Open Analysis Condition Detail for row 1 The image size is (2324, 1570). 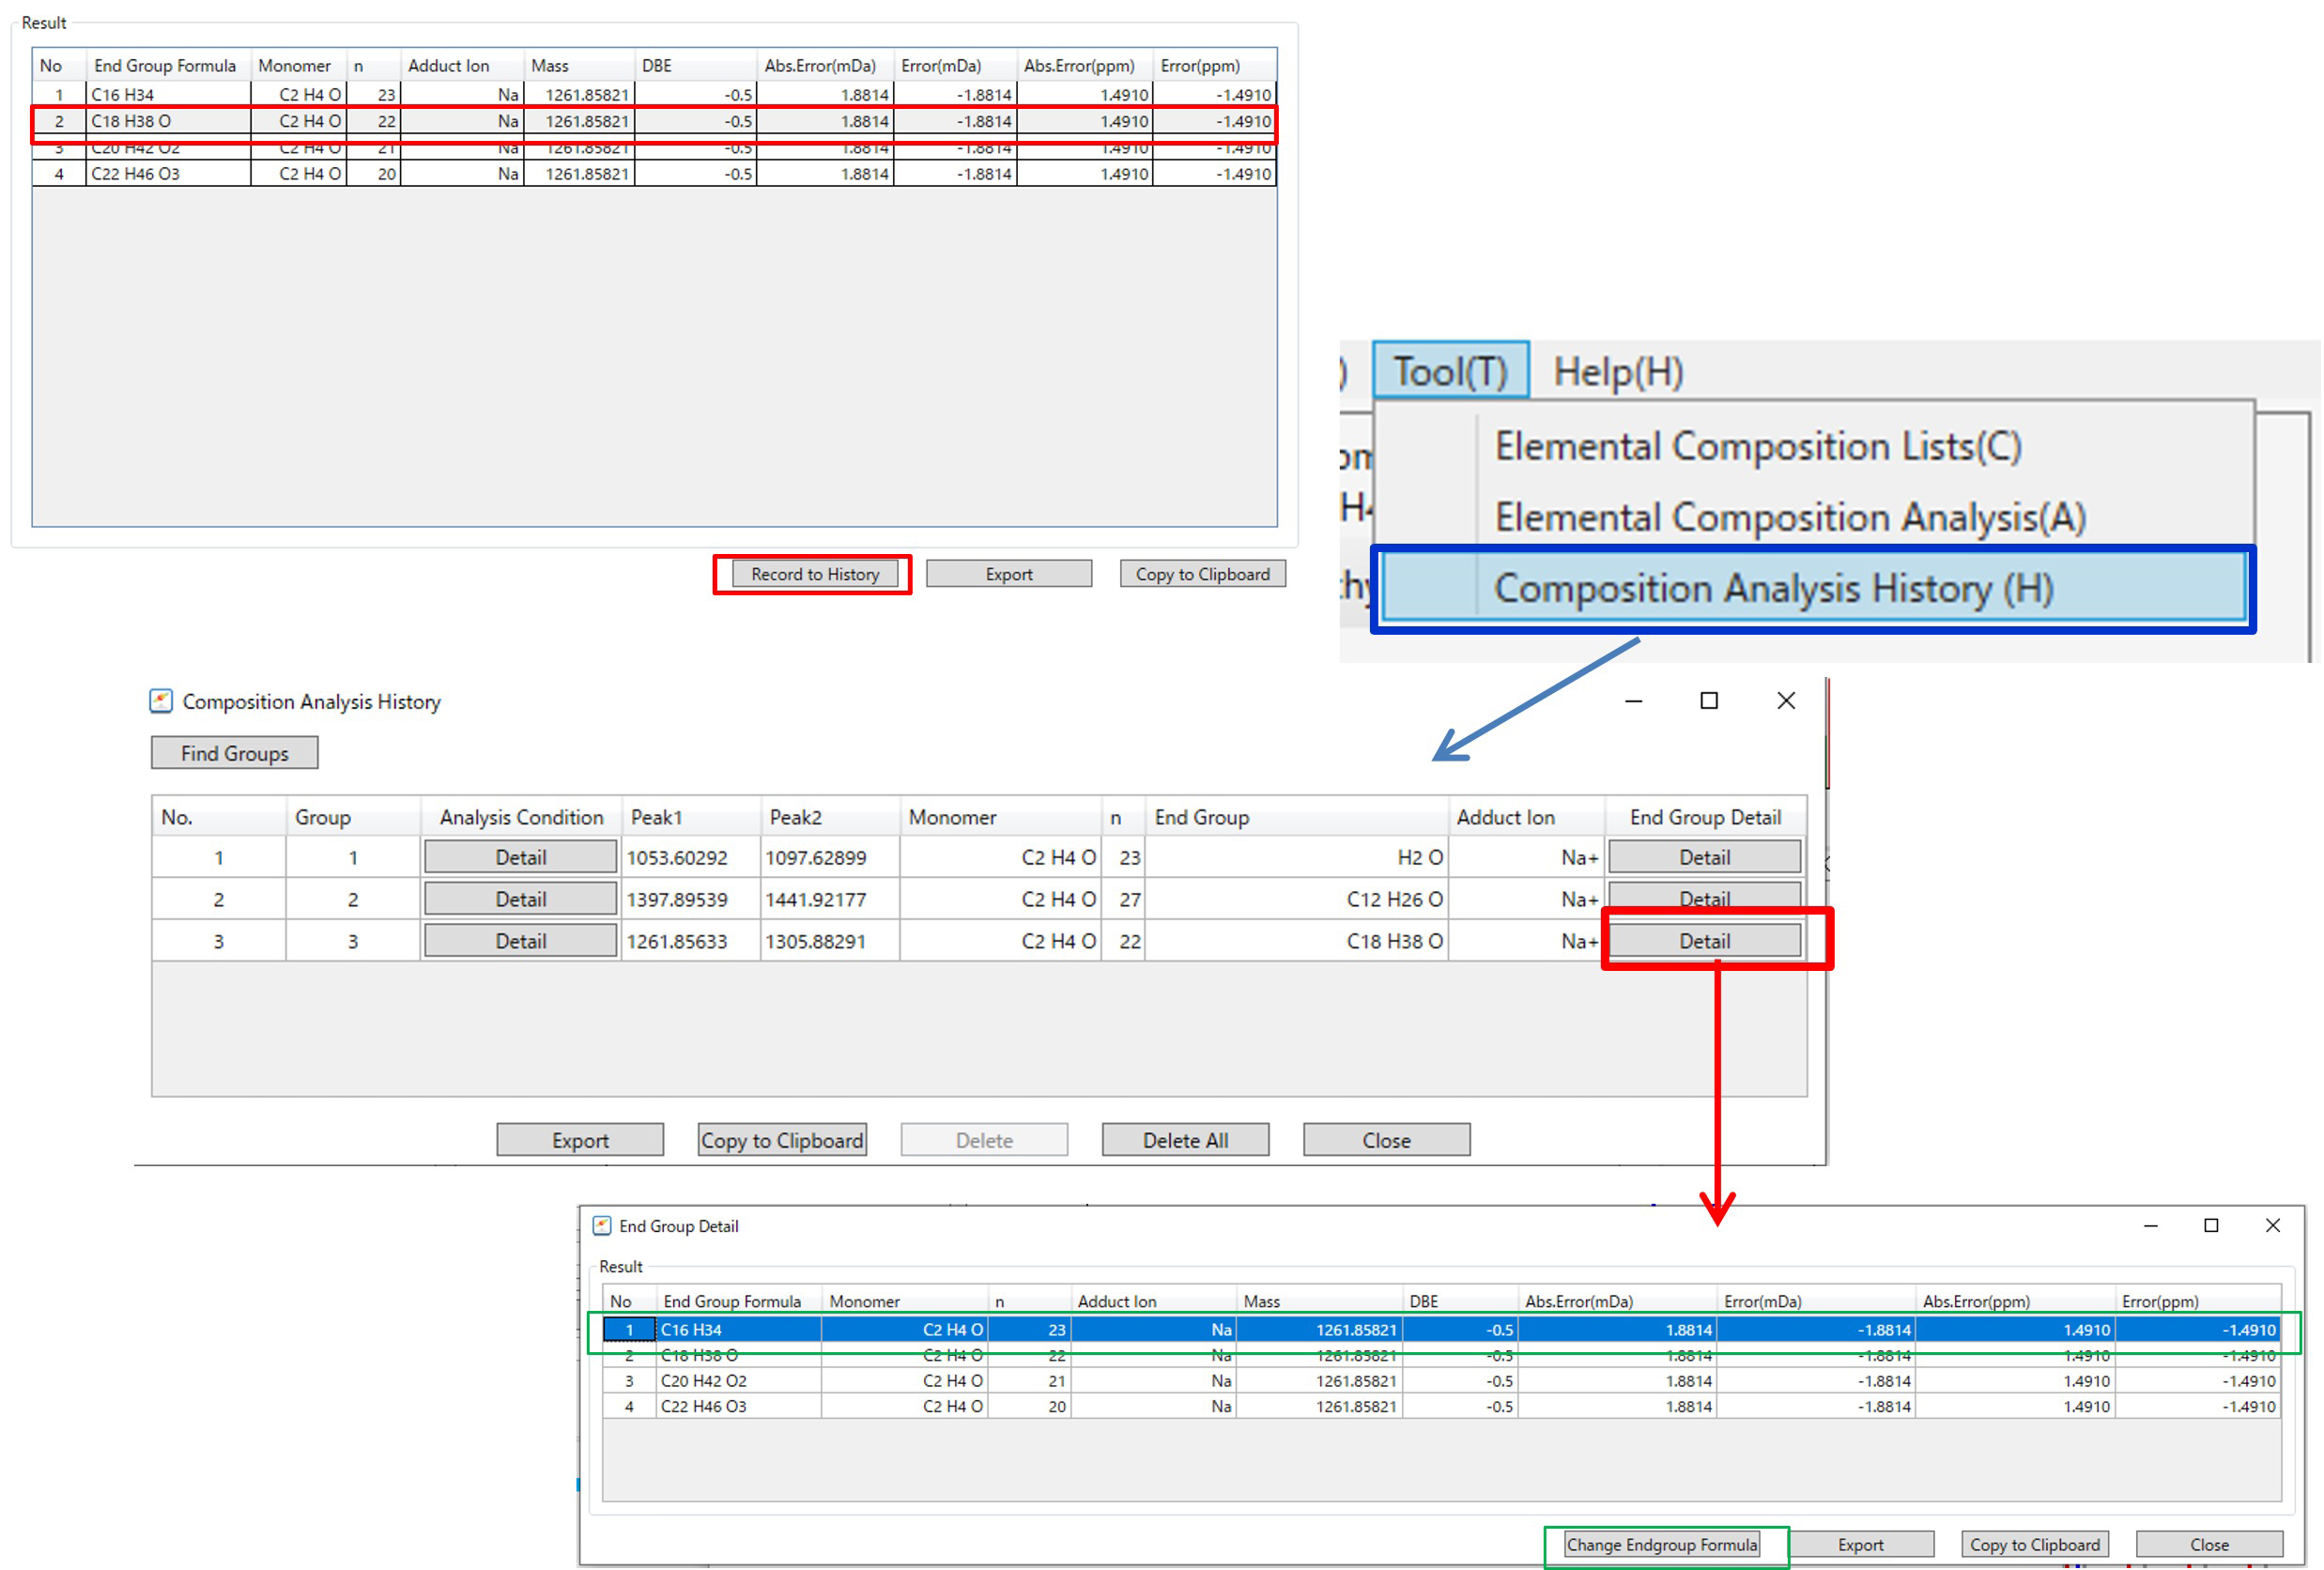pos(520,857)
